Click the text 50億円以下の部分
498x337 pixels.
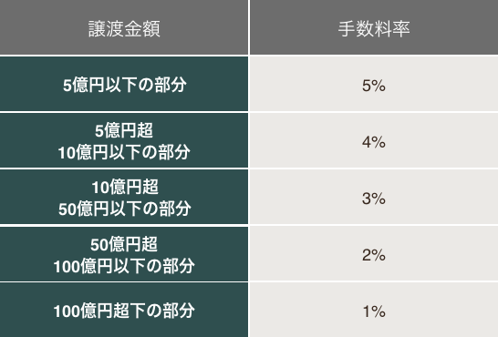coord(124,209)
